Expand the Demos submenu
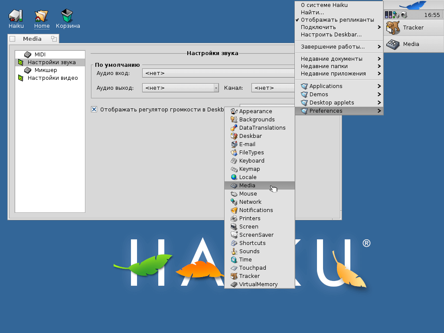Screen dimensions: 444x333 click(339, 94)
